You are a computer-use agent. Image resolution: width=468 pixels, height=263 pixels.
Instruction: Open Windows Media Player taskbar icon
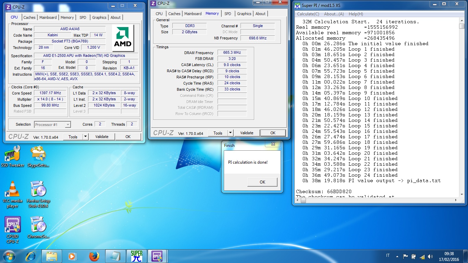click(72, 256)
